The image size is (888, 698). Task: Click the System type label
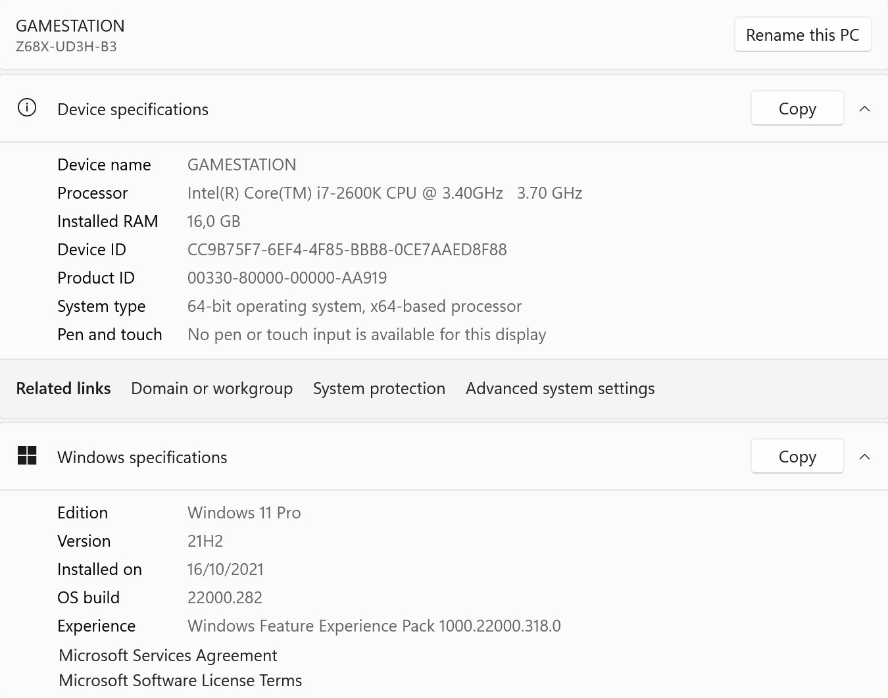point(101,307)
